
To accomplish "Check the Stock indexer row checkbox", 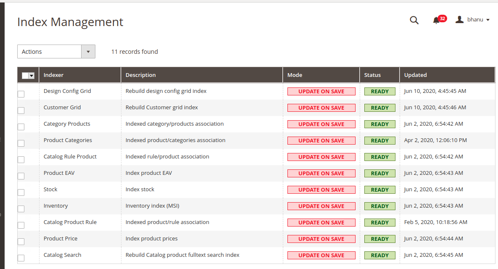I will (21, 192).
